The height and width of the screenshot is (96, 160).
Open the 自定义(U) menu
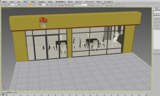79,2
